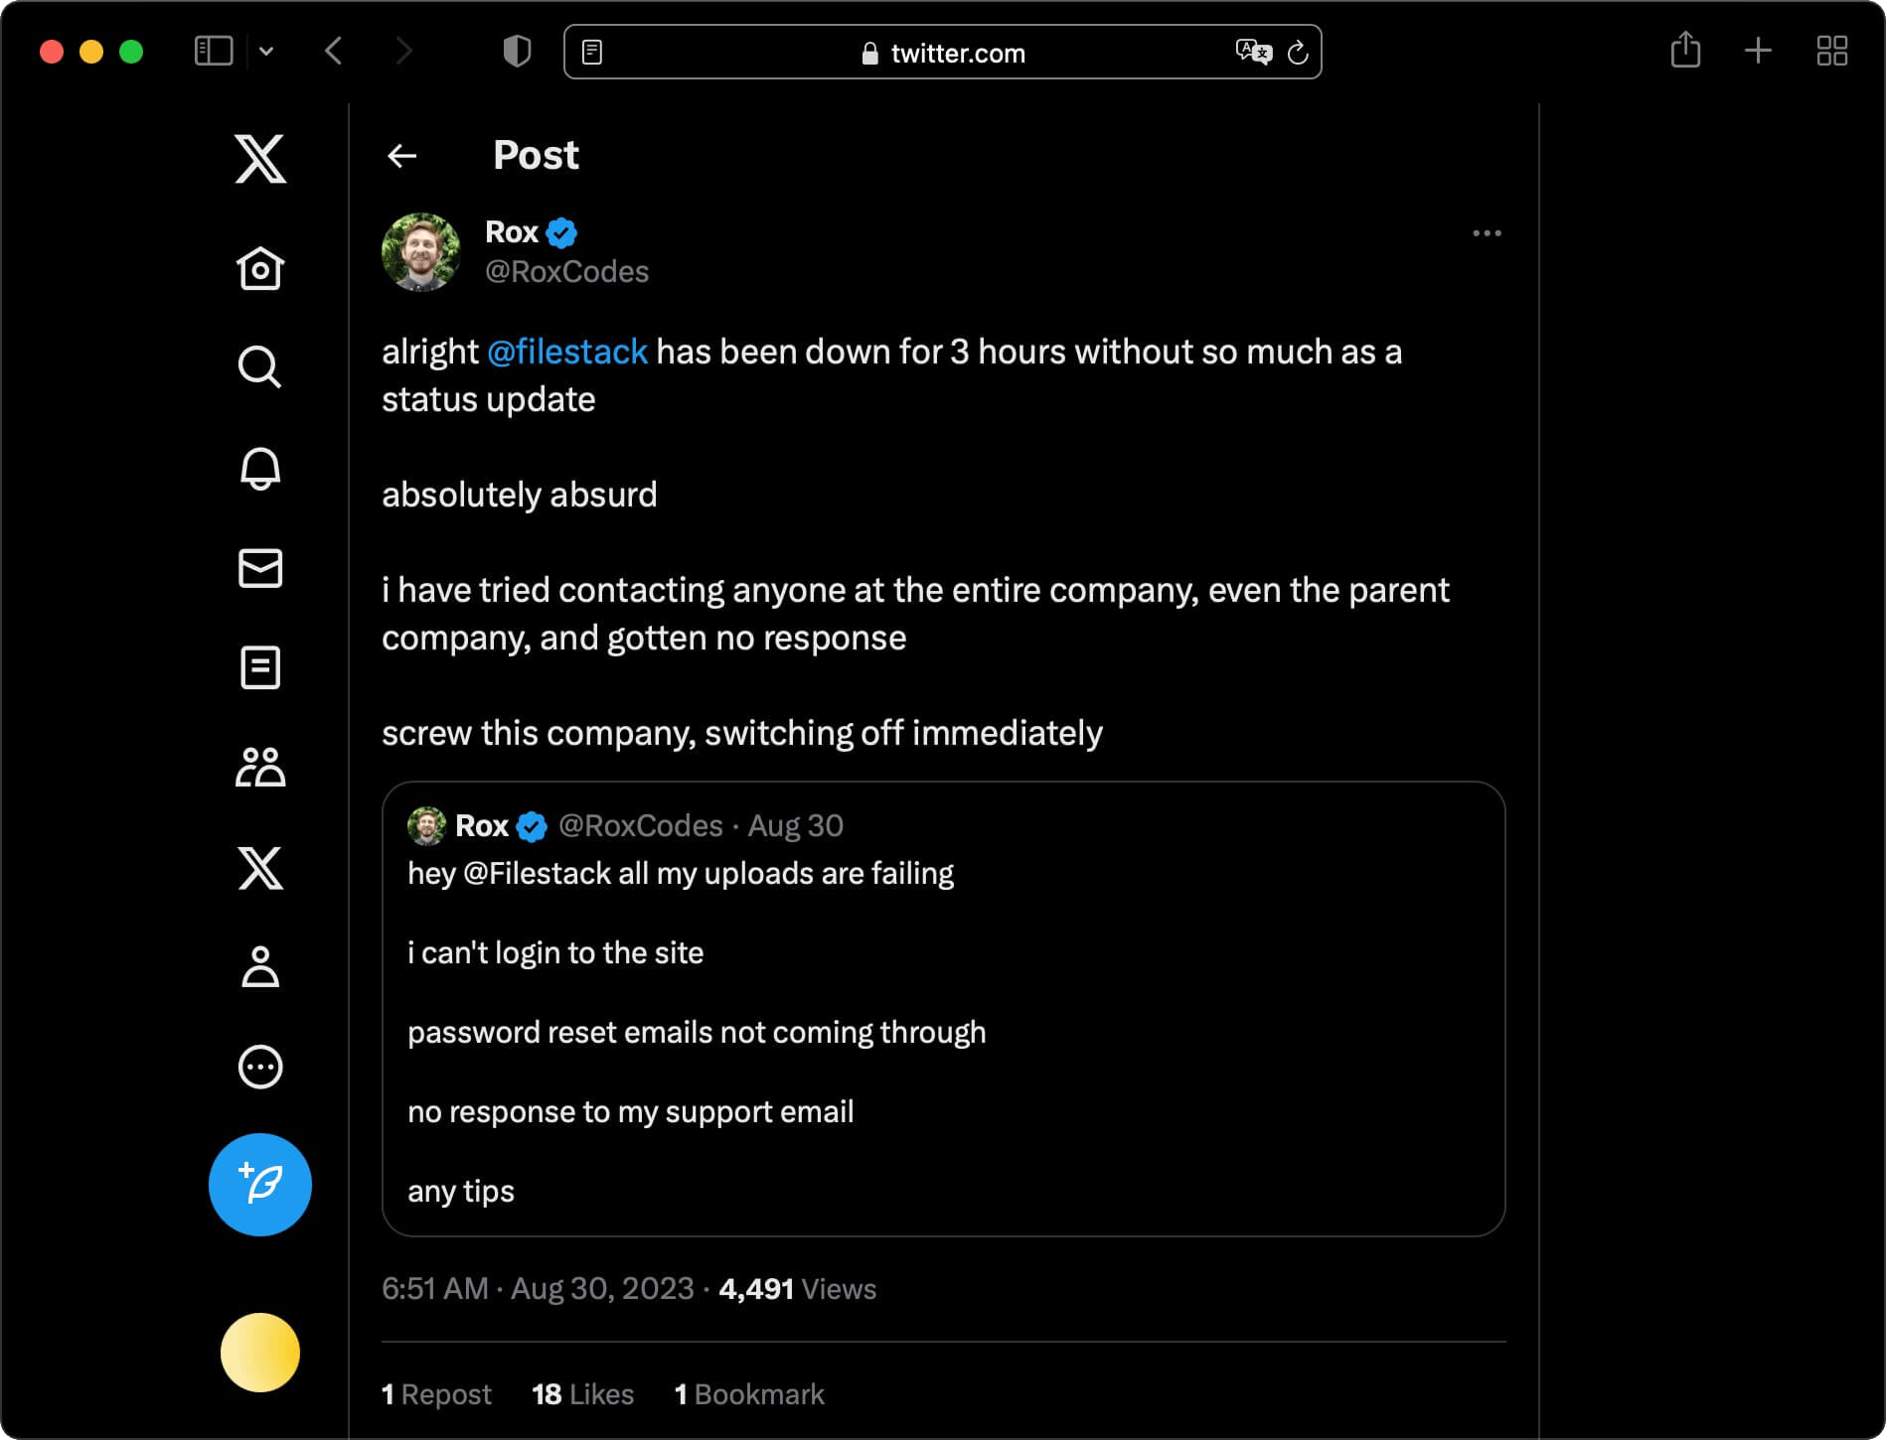Viewport: 1886px width, 1440px height.
Task: Click the green fullscreen window button
Action: (131, 52)
